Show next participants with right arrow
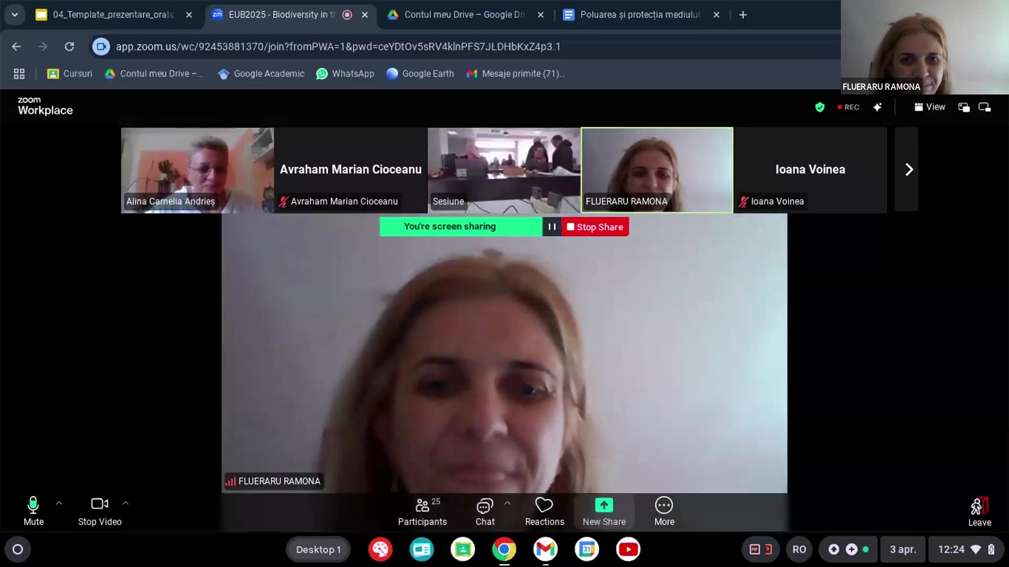 coord(909,170)
